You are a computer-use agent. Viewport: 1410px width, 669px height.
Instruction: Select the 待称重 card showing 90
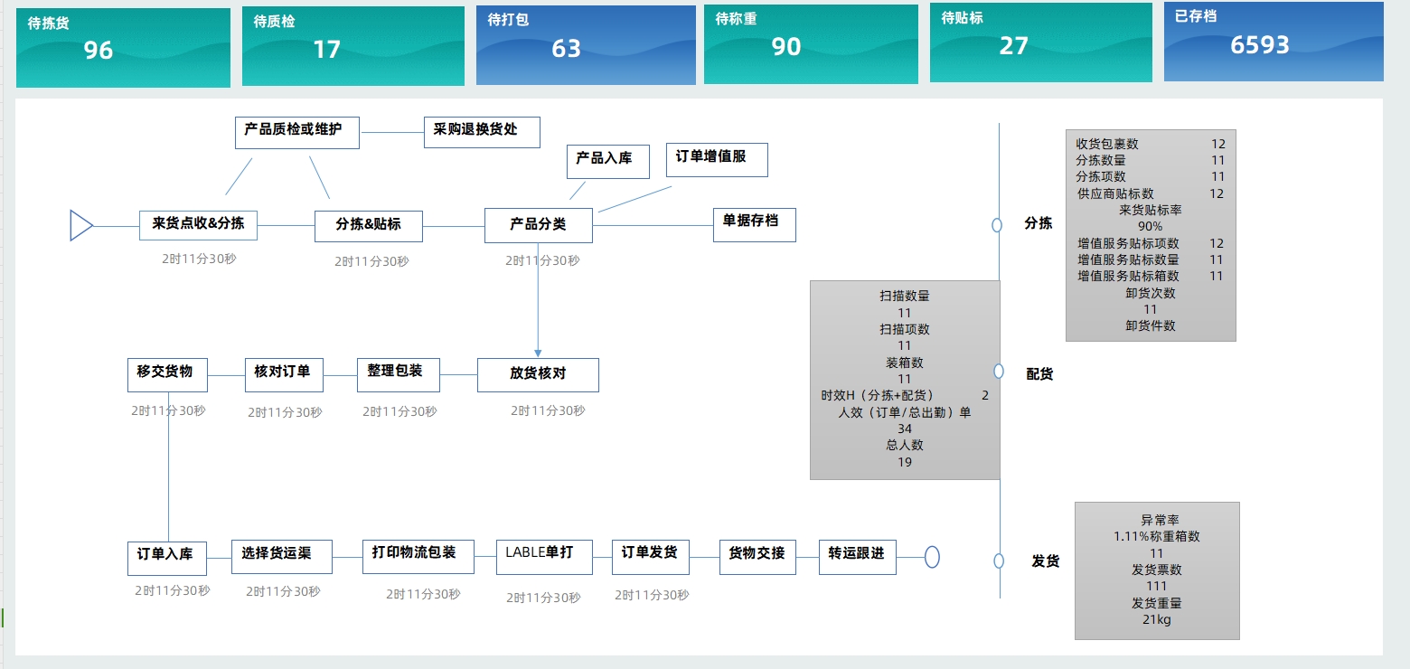tap(812, 44)
